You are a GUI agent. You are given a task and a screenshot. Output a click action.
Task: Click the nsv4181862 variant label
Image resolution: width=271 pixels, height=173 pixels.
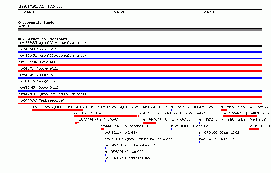point(133,107)
